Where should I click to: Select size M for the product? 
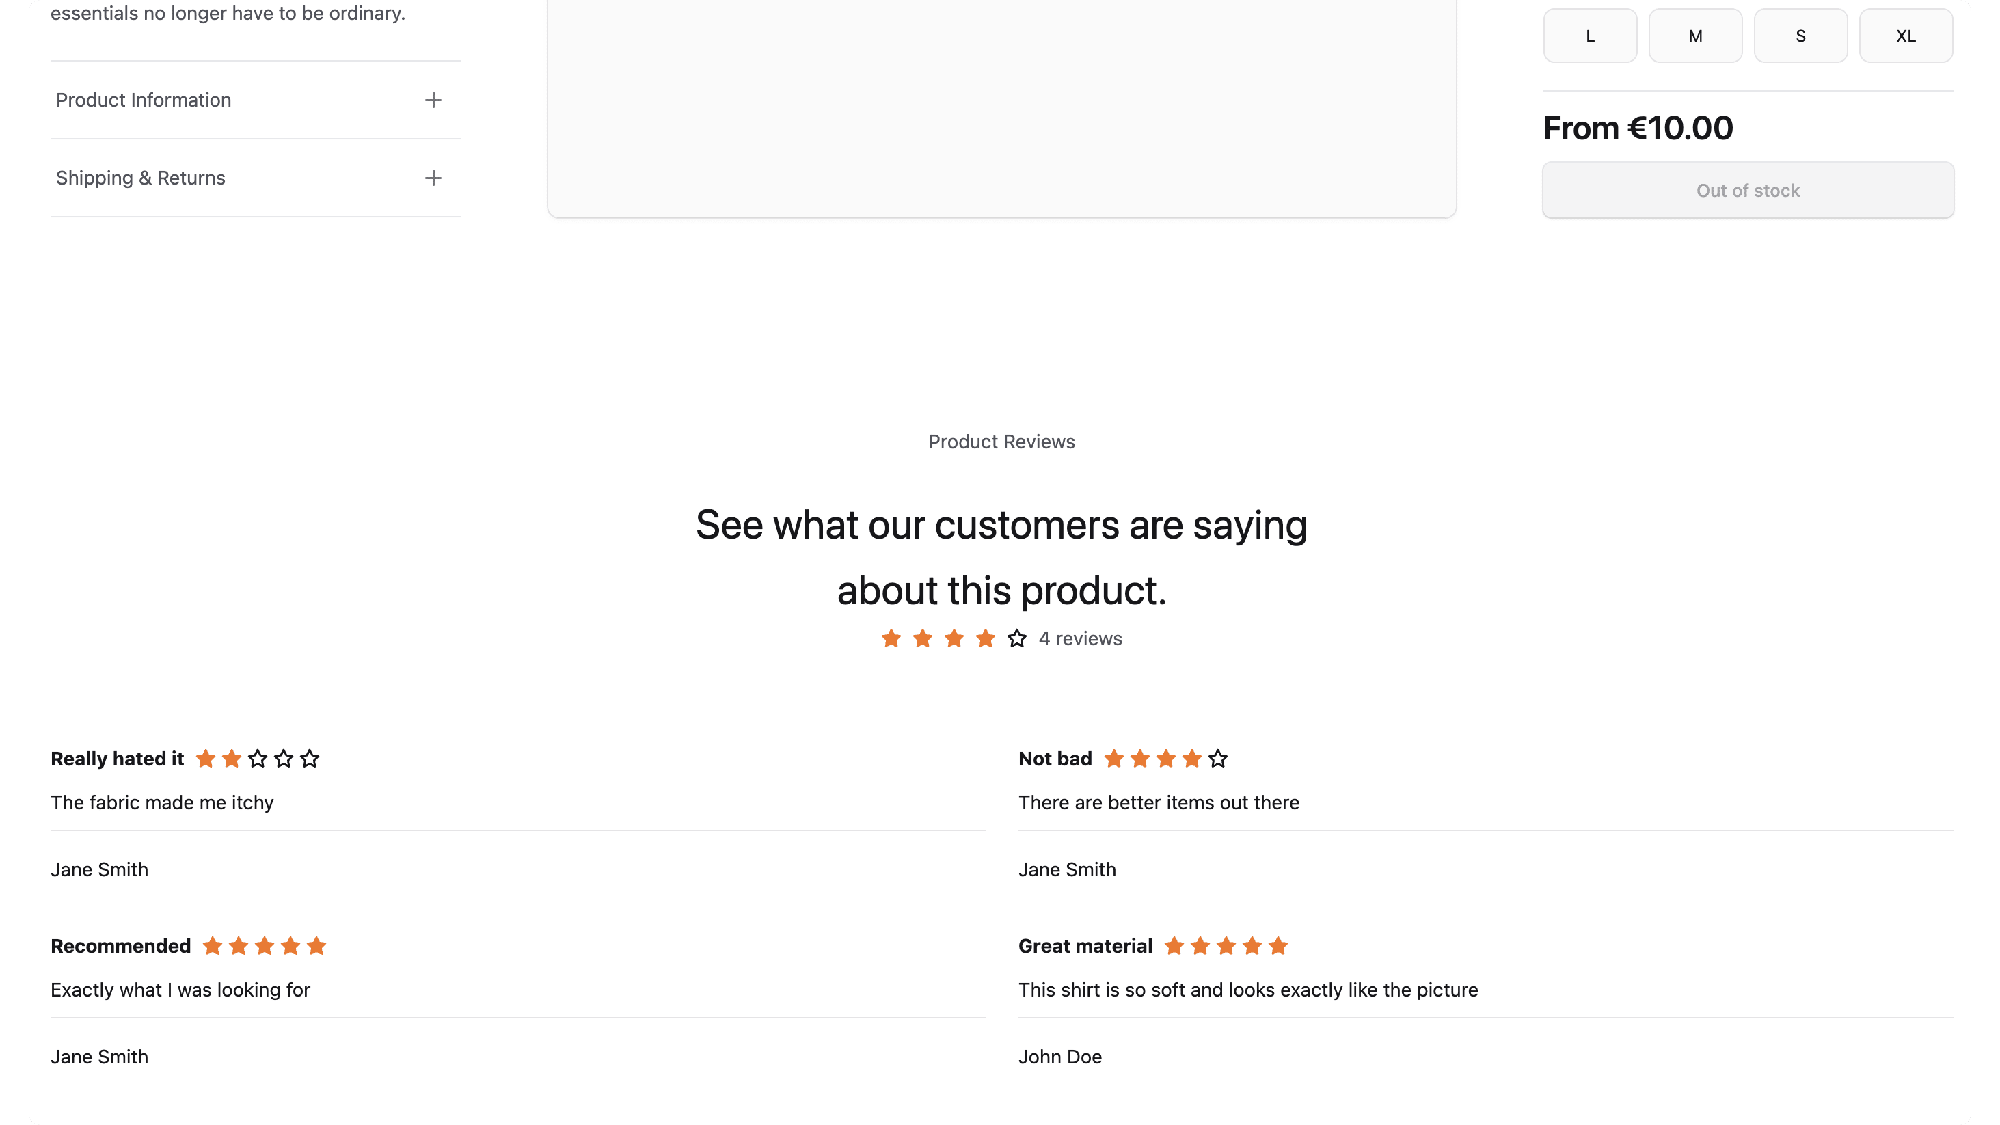click(1695, 35)
